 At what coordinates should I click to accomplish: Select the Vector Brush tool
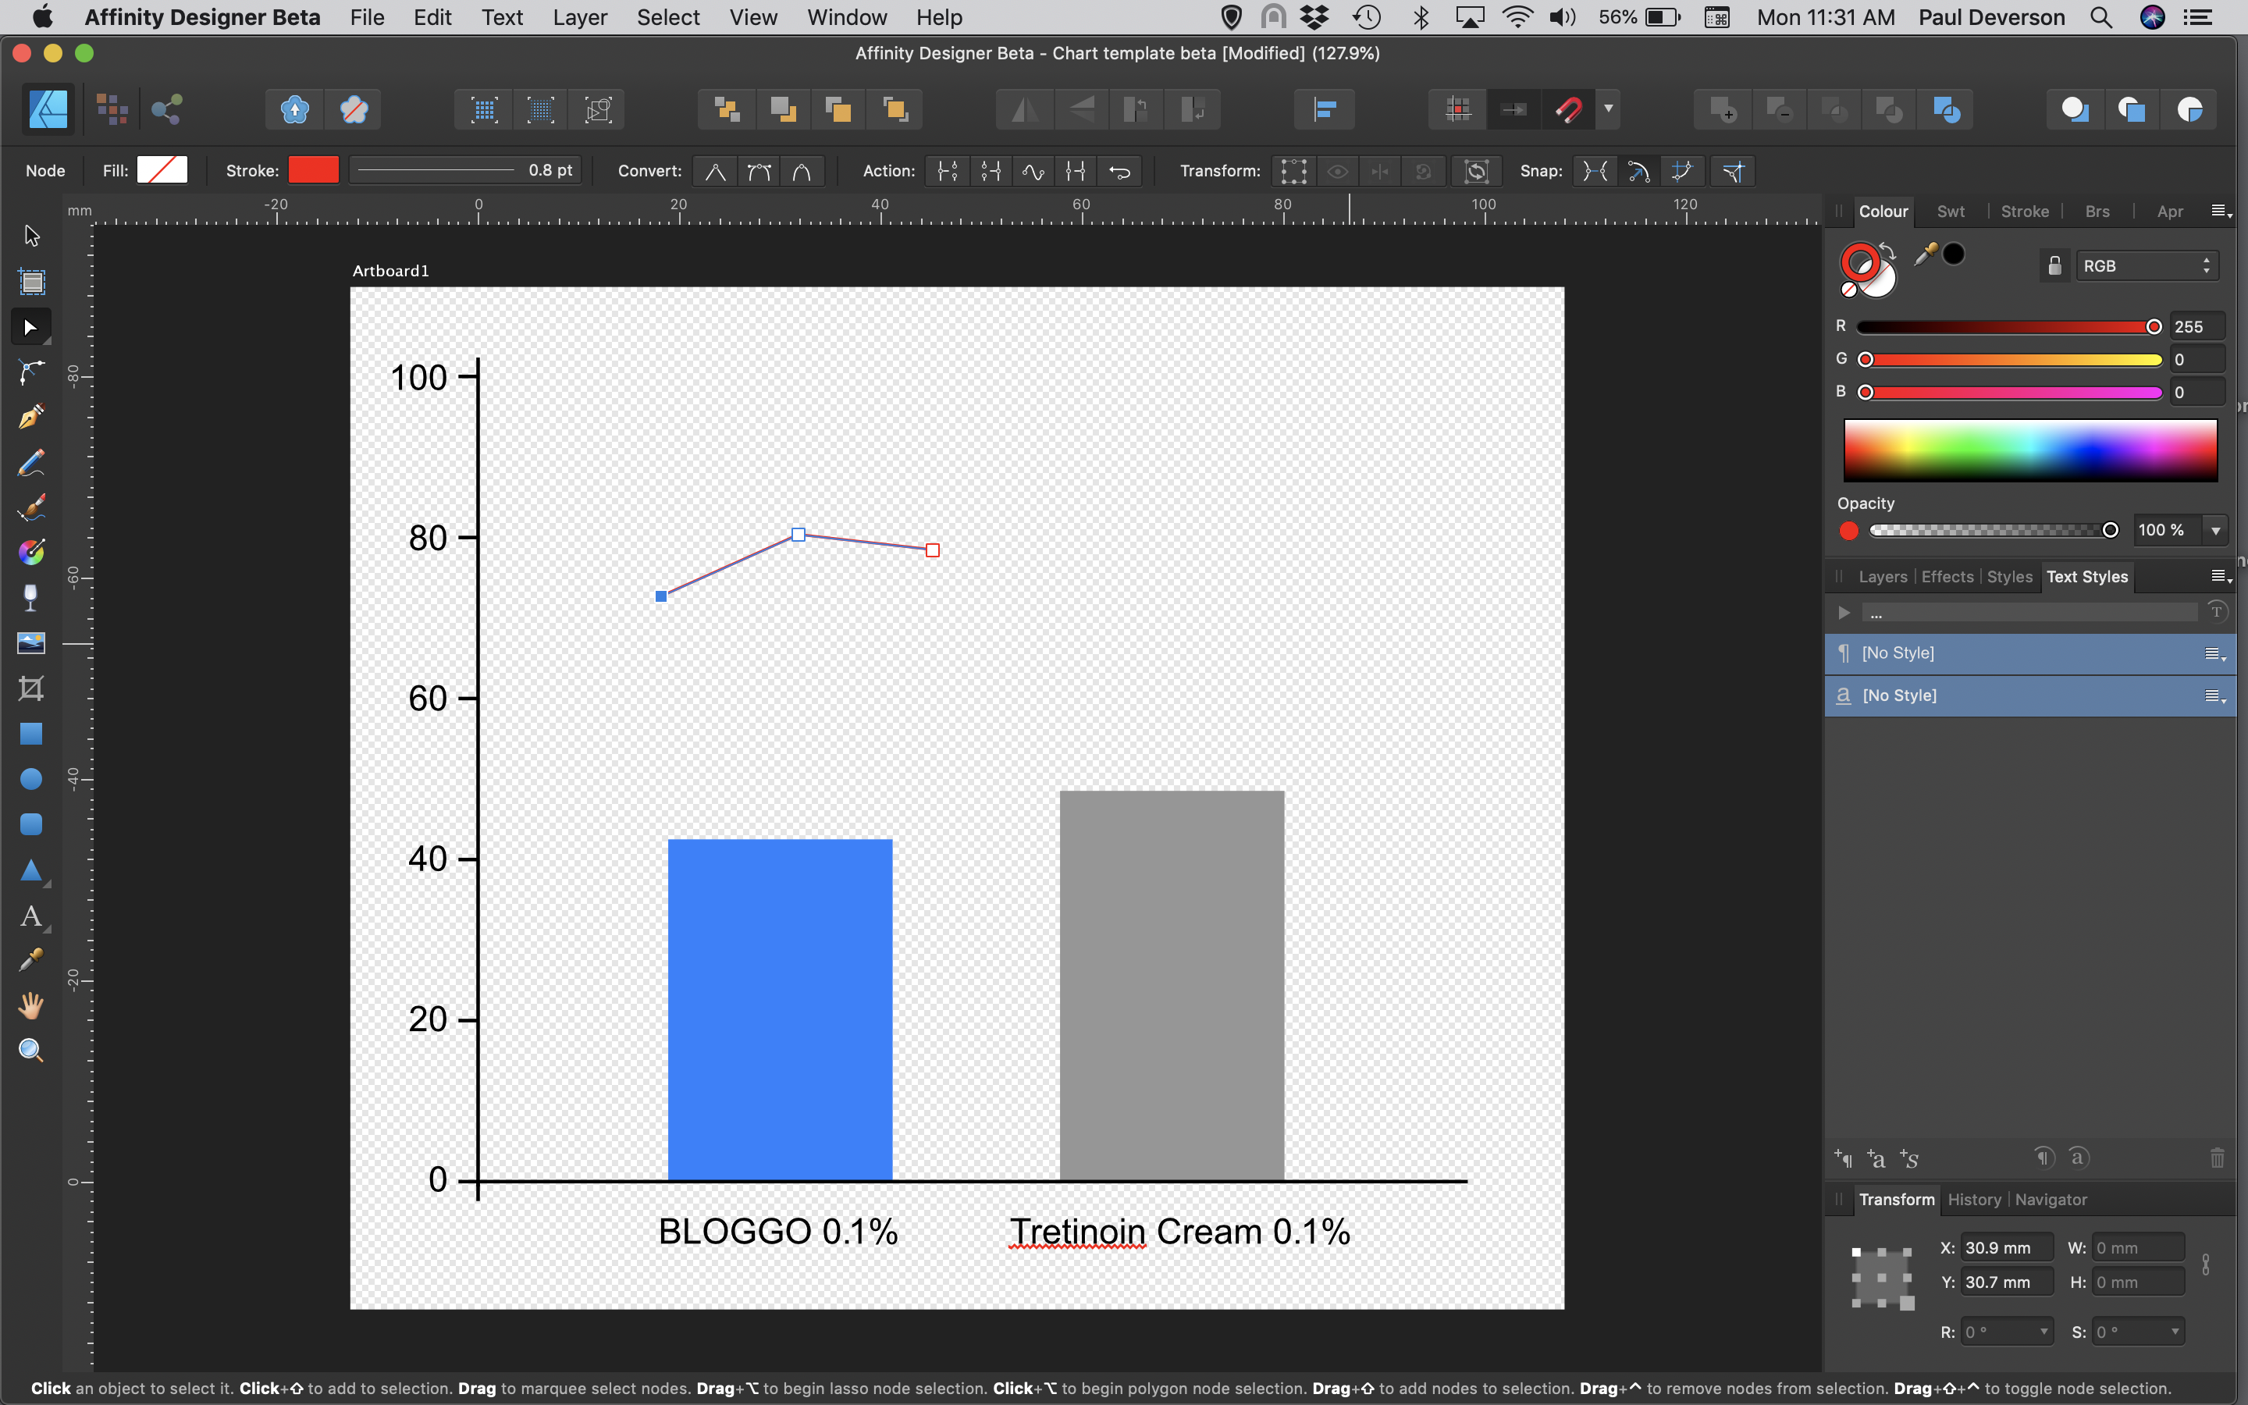[x=31, y=507]
